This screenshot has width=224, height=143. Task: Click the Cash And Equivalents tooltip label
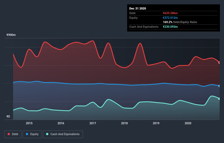[x=144, y=27]
